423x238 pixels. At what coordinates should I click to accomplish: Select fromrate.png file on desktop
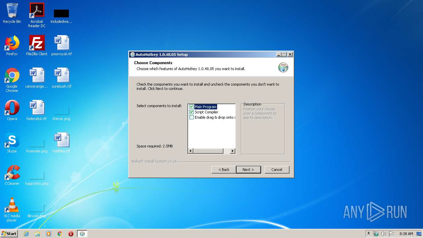pos(37,145)
